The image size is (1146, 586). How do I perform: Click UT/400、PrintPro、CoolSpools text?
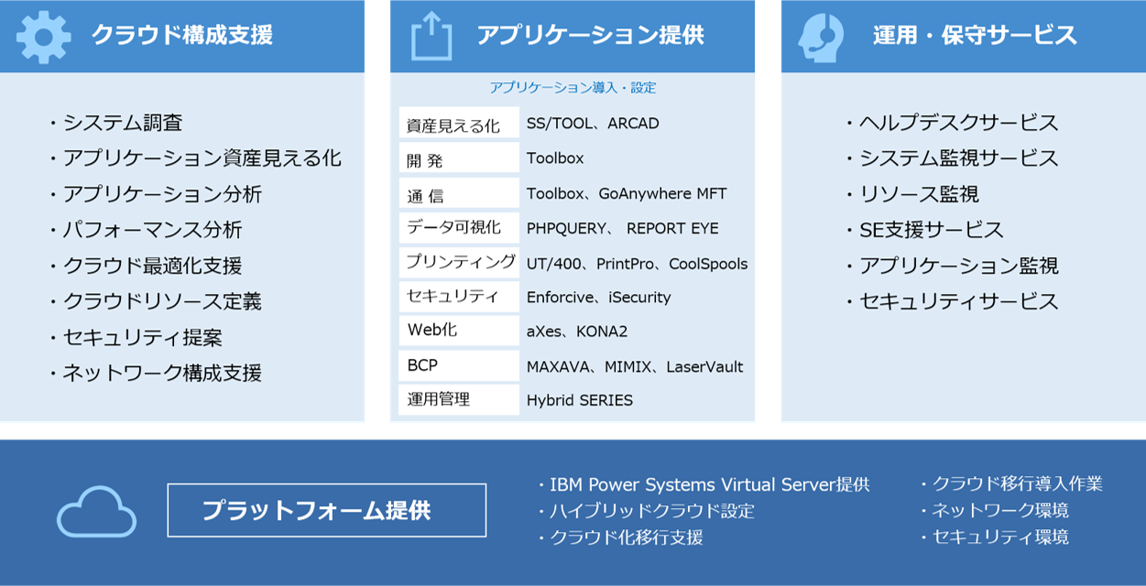pyautogui.click(x=638, y=264)
